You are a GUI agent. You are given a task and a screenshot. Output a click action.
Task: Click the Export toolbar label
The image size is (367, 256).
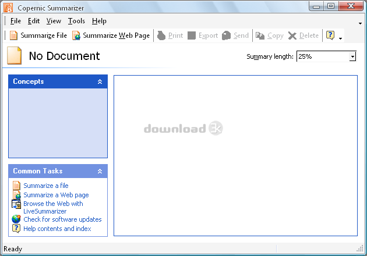pos(208,35)
